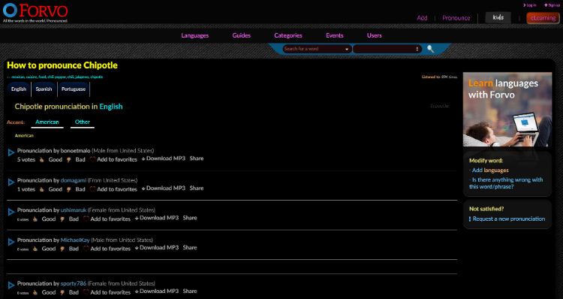Switch to the English language tab
The width and height of the screenshot is (563, 299).
coord(19,89)
